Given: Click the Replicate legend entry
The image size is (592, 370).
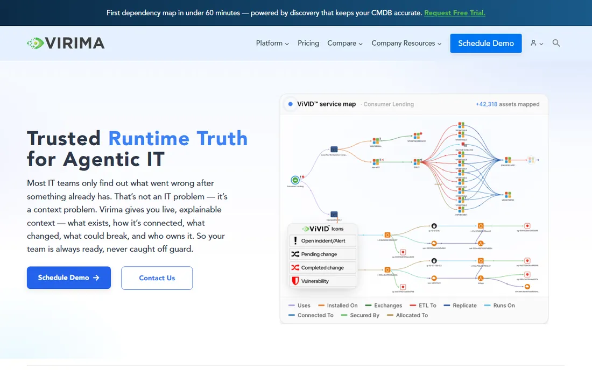Looking at the screenshot, I should pyautogui.click(x=460, y=305).
